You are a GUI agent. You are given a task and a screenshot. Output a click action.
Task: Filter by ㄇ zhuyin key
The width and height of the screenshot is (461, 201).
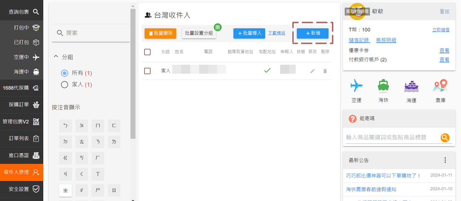coord(98,126)
